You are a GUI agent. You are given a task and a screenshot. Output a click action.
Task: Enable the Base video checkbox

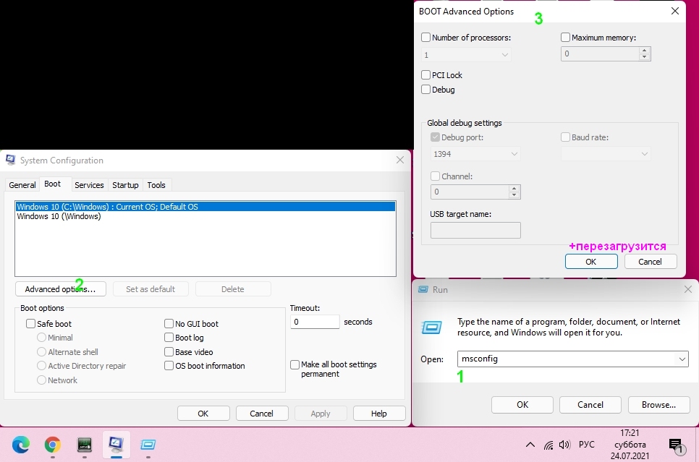pos(169,352)
